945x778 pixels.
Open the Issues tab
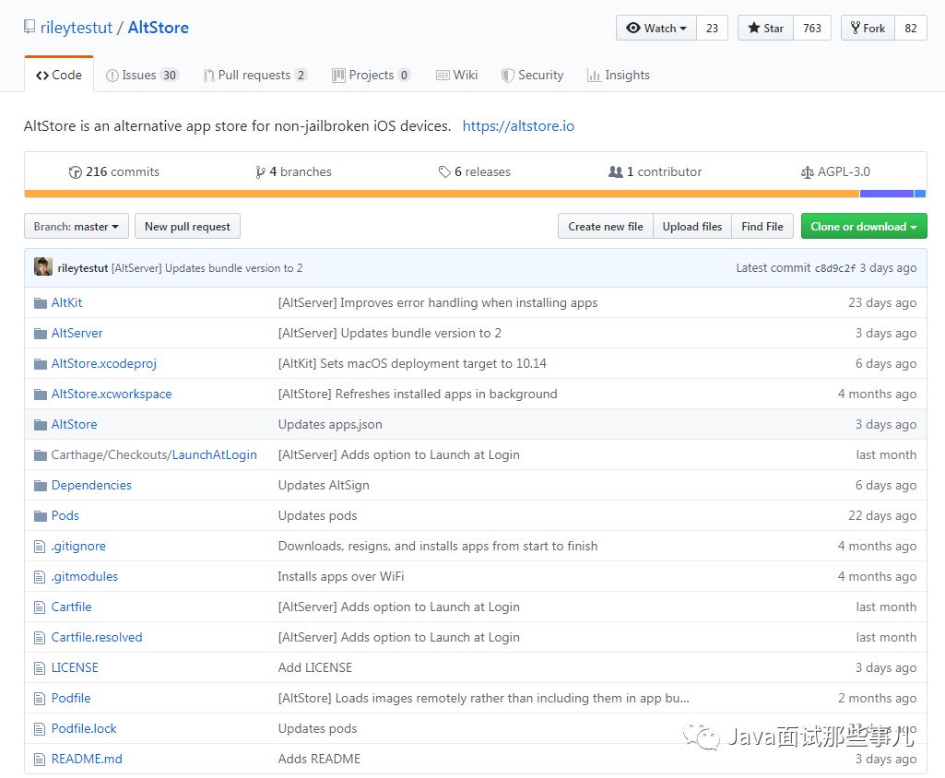[x=142, y=75]
